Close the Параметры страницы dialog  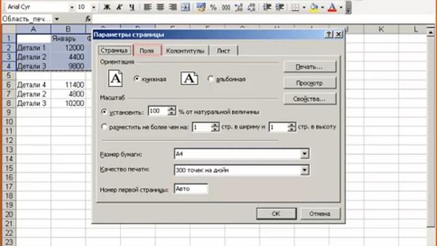pos(339,34)
